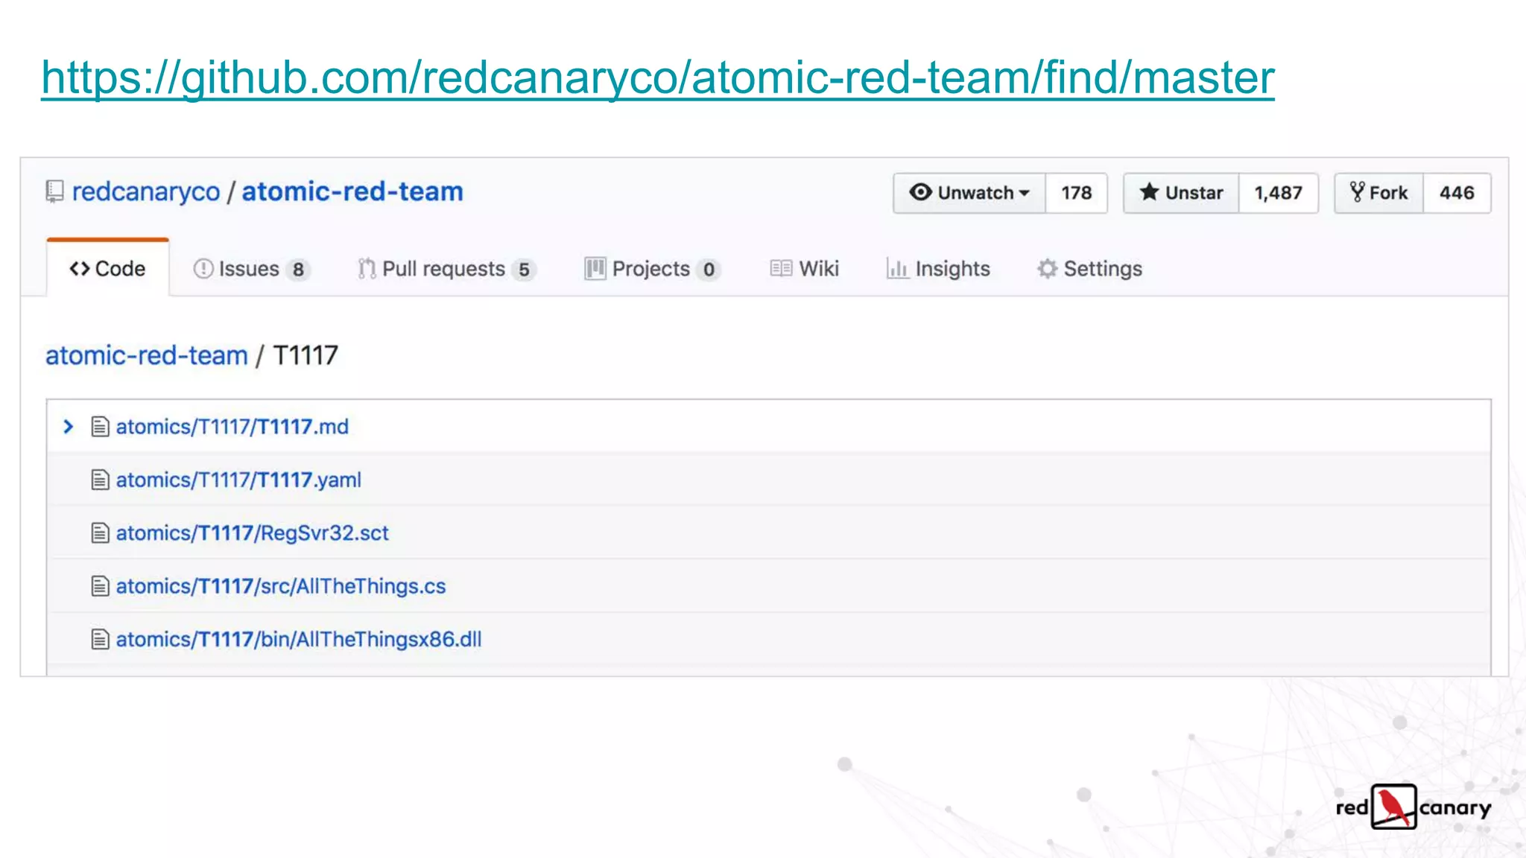1526x858 pixels.
Task: Expand the T1117.md result chevron
Action: point(69,427)
